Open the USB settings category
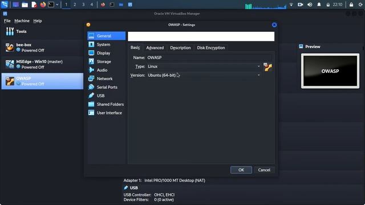This screenshot has height=205, width=365. (x=107, y=96)
